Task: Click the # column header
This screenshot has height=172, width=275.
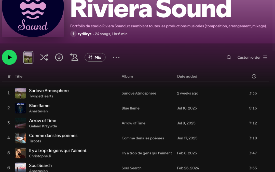Action: (x=9, y=76)
